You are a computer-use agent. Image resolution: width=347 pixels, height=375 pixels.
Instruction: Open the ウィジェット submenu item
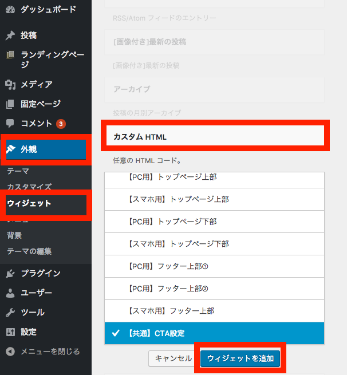pos(29,203)
